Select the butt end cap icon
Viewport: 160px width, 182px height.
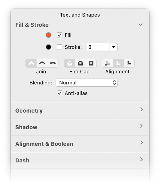click(x=70, y=63)
